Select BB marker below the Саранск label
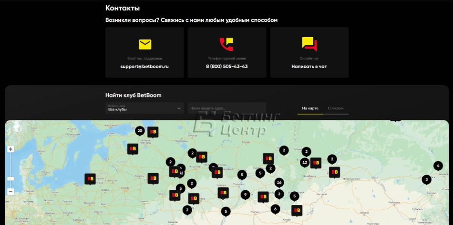The image size is (453, 225). 223,193
